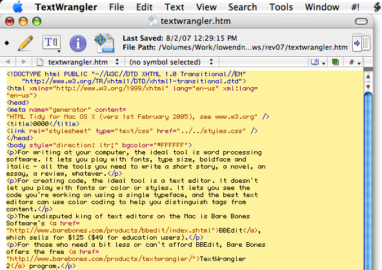Click the blue vertical scrollbar thumb
382x270 pixels.
[368, 182]
